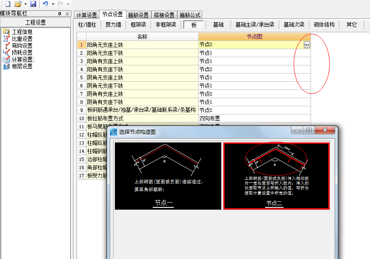This screenshot has height=259, width=370.
Task: Click the Redo arrow icon
Action: (x=61, y=4)
